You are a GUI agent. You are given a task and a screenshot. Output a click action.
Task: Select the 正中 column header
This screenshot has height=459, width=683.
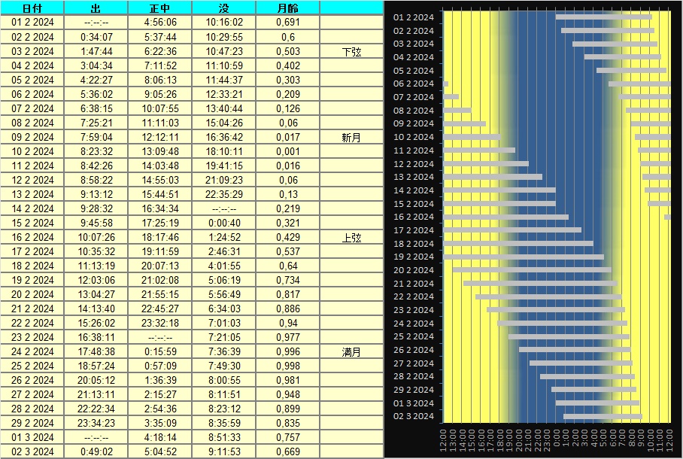tap(159, 8)
